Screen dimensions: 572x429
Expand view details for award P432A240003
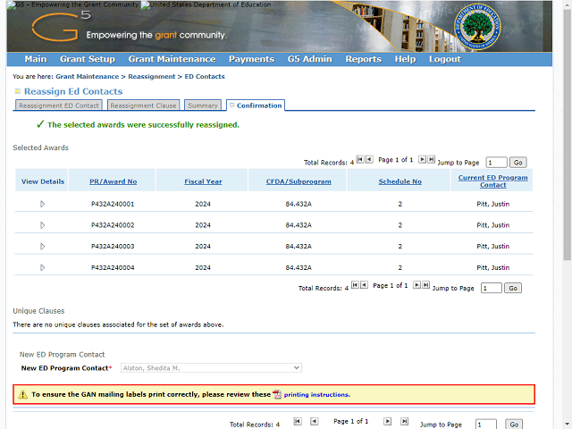[x=42, y=246]
